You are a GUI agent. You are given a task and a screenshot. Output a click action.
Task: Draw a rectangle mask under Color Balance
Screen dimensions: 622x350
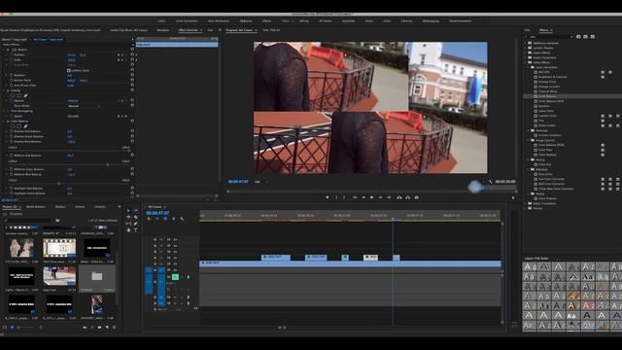19,126
